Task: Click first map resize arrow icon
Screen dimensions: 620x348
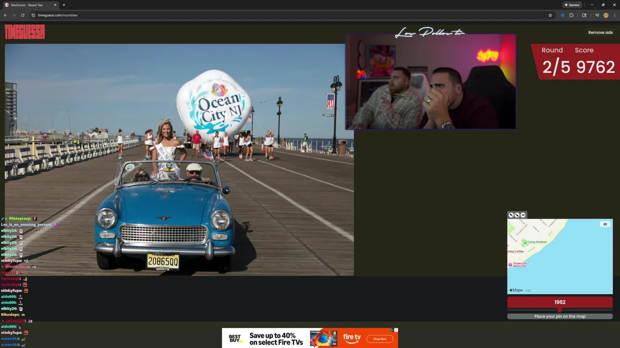Action: [x=511, y=215]
